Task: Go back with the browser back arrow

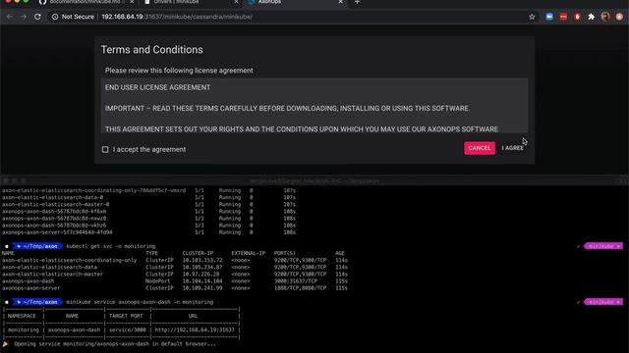Action: (x=10, y=17)
